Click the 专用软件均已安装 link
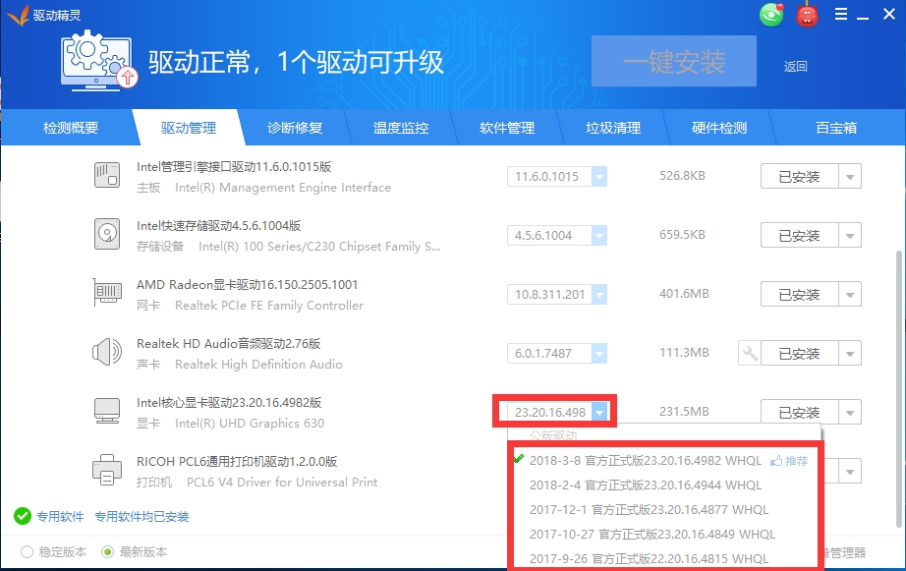 142,516
